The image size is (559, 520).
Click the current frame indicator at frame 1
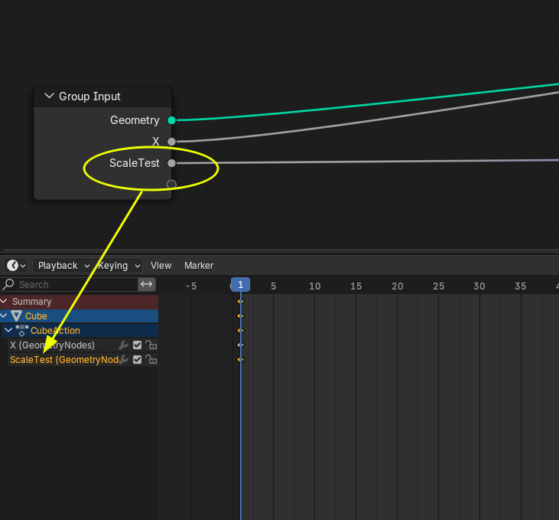pos(240,285)
